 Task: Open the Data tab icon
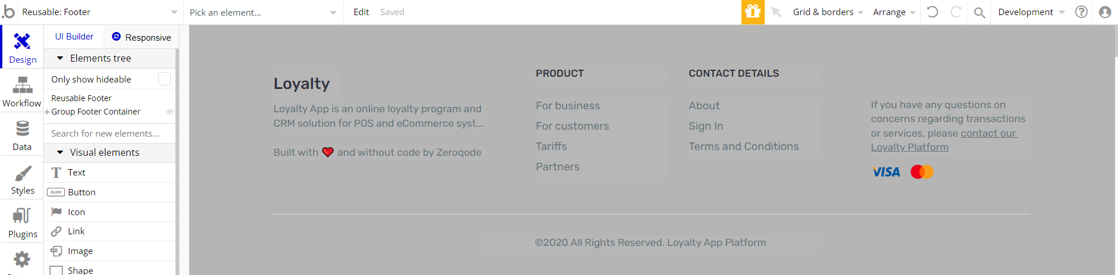coord(22,128)
